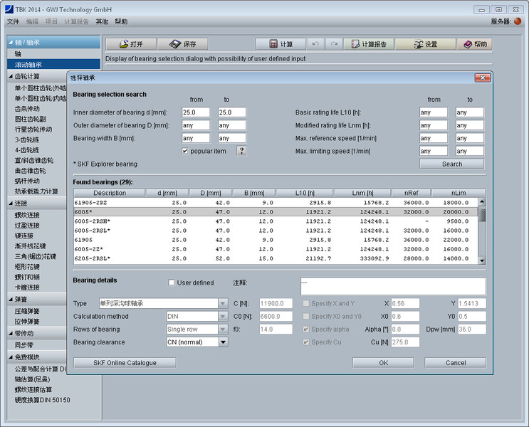529x427 pixels.
Task: Collapse the 齿轮计算 tree section
Action: pos(11,76)
